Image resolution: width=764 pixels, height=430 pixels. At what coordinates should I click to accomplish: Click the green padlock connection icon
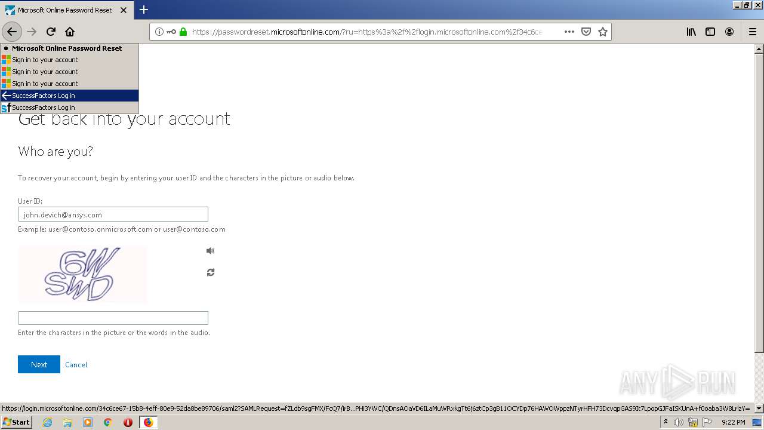tap(183, 32)
